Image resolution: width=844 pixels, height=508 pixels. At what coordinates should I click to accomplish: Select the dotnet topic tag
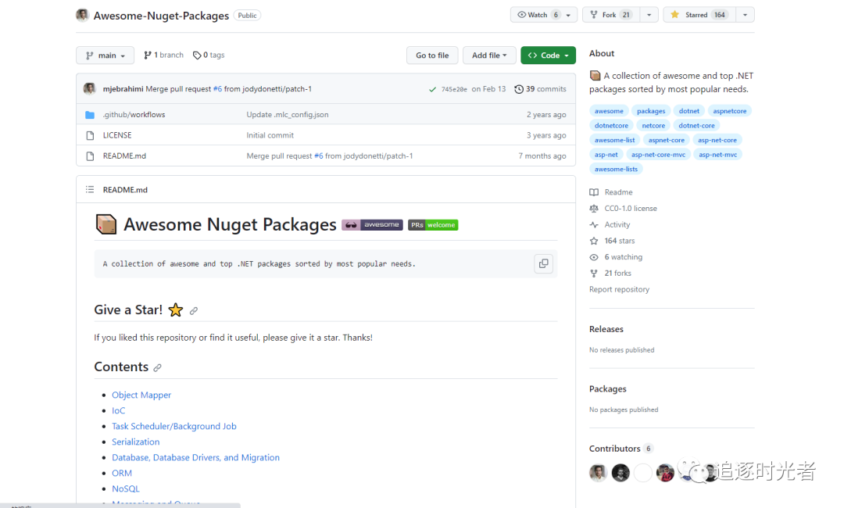pyautogui.click(x=689, y=111)
